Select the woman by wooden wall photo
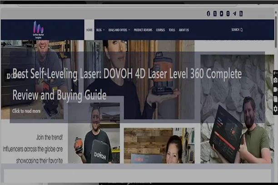Screen dimensions: 278x185 [159, 145]
